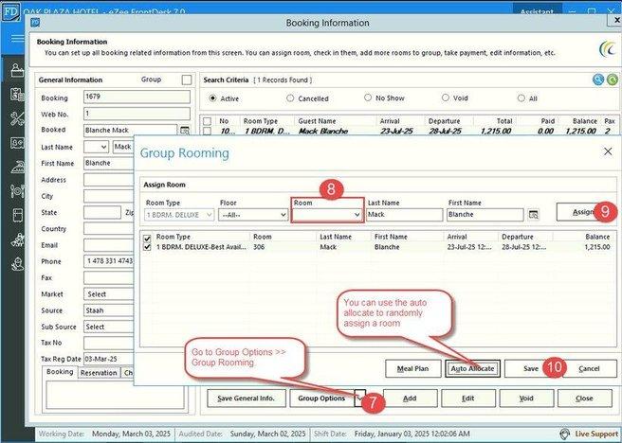Screen dimensions: 622x443
Task: Select the No Show radio button
Action: tap(367, 98)
